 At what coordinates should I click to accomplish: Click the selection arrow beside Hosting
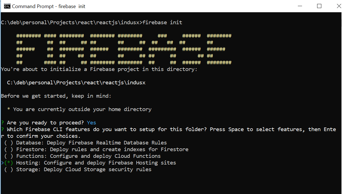(x=2, y=163)
